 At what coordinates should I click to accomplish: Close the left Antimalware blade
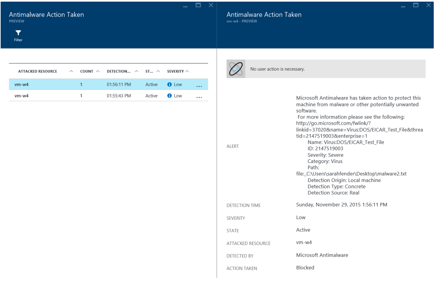pos(211,5)
